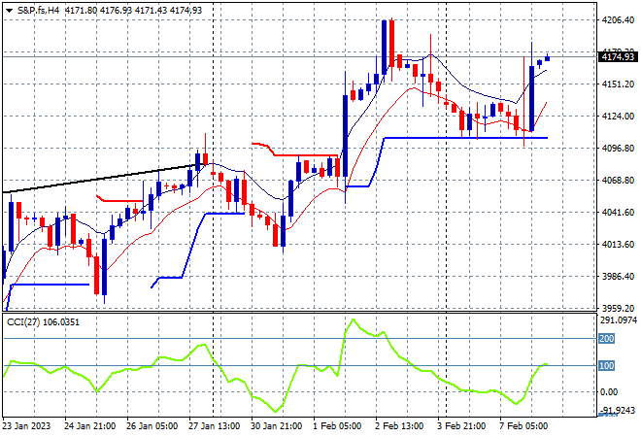641x437 pixels.
Task: Click the -91.9243 label on CCI scale
Action: point(618,411)
